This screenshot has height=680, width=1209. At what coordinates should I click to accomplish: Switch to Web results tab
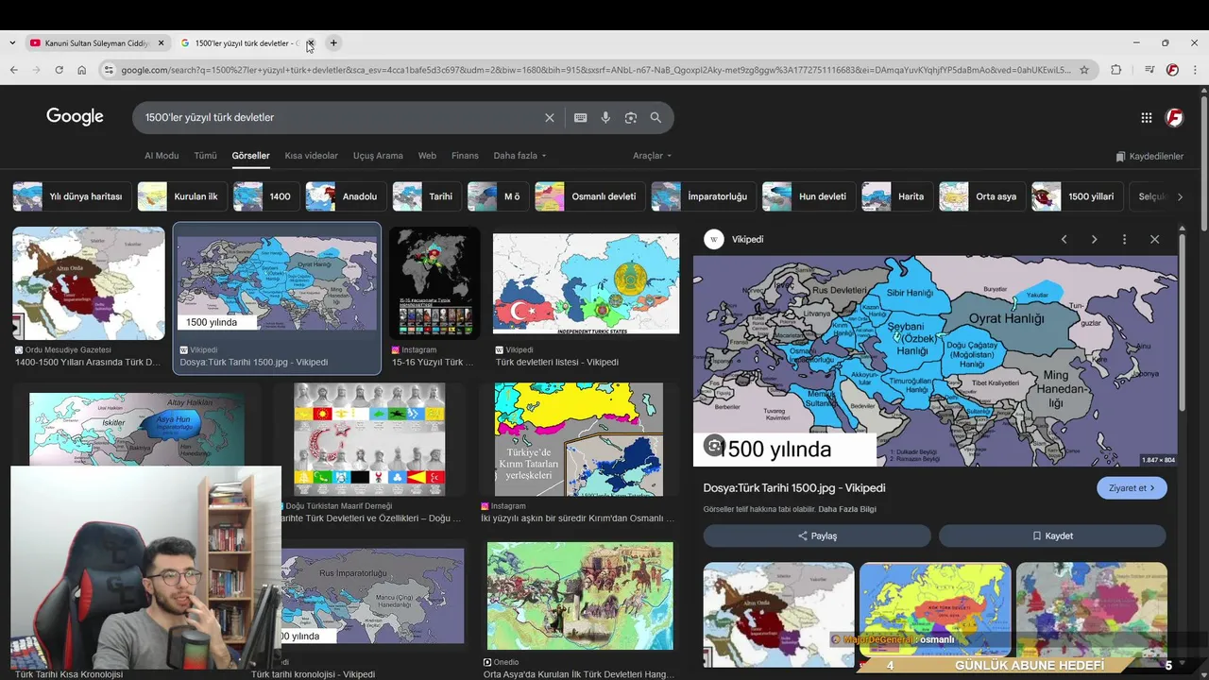(427, 156)
